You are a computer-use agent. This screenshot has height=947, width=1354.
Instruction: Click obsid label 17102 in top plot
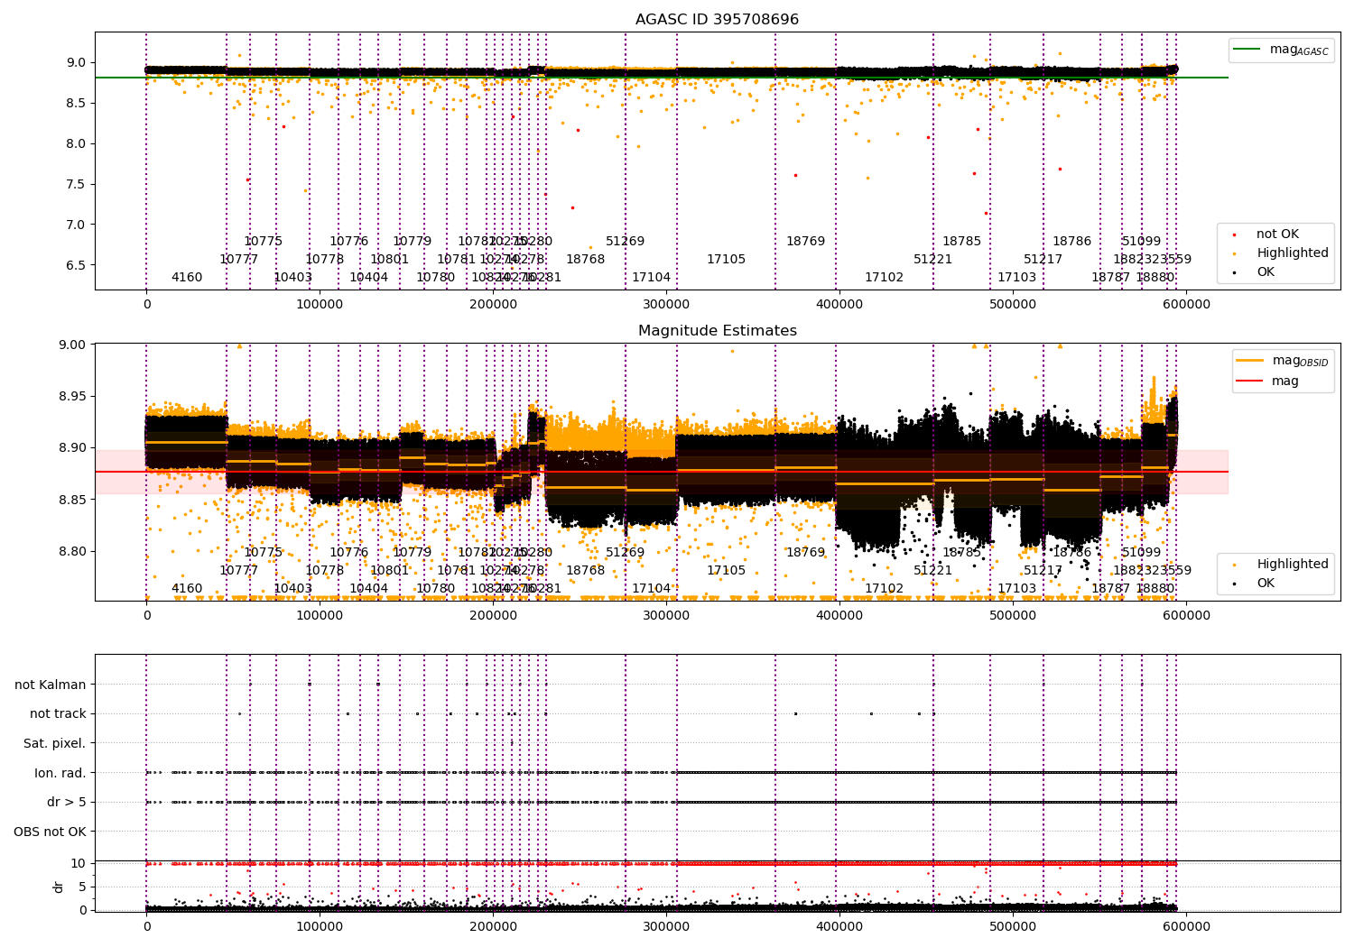[x=885, y=278]
